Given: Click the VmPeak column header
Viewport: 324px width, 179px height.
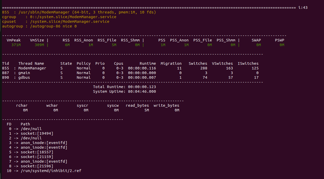Looking at the screenshot, I should click(14, 40).
